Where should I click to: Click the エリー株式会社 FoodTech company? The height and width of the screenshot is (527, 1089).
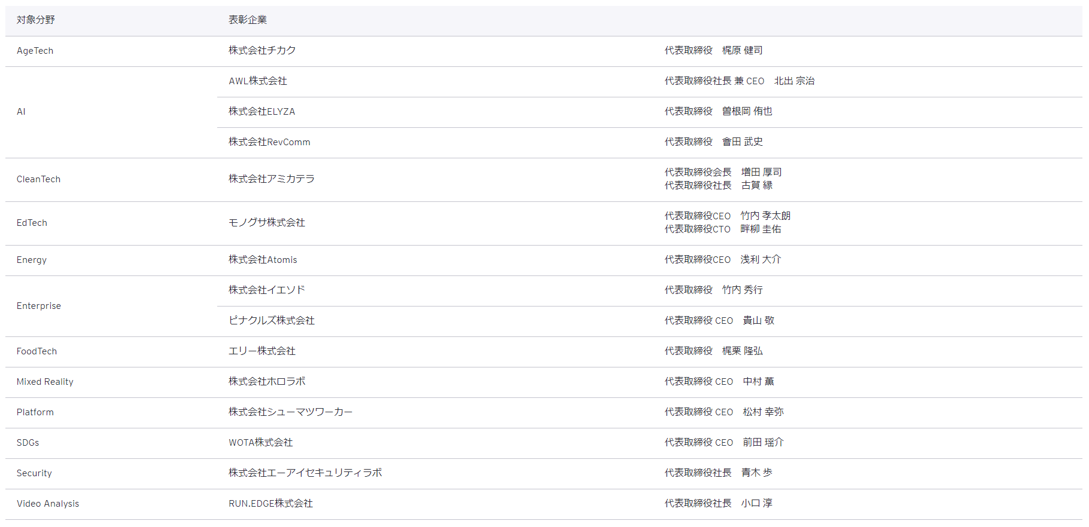(262, 351)
